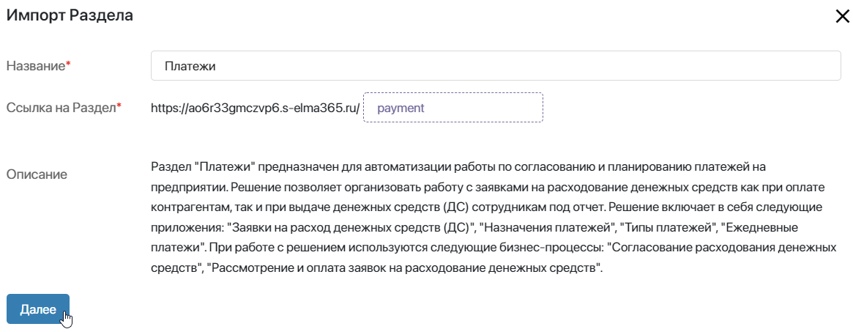
Task: Focus the Название input field
Action: [x=496, y=66]
